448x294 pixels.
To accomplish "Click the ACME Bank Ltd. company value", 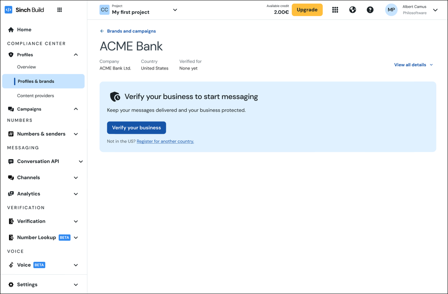I will click(x=115, y=68).
